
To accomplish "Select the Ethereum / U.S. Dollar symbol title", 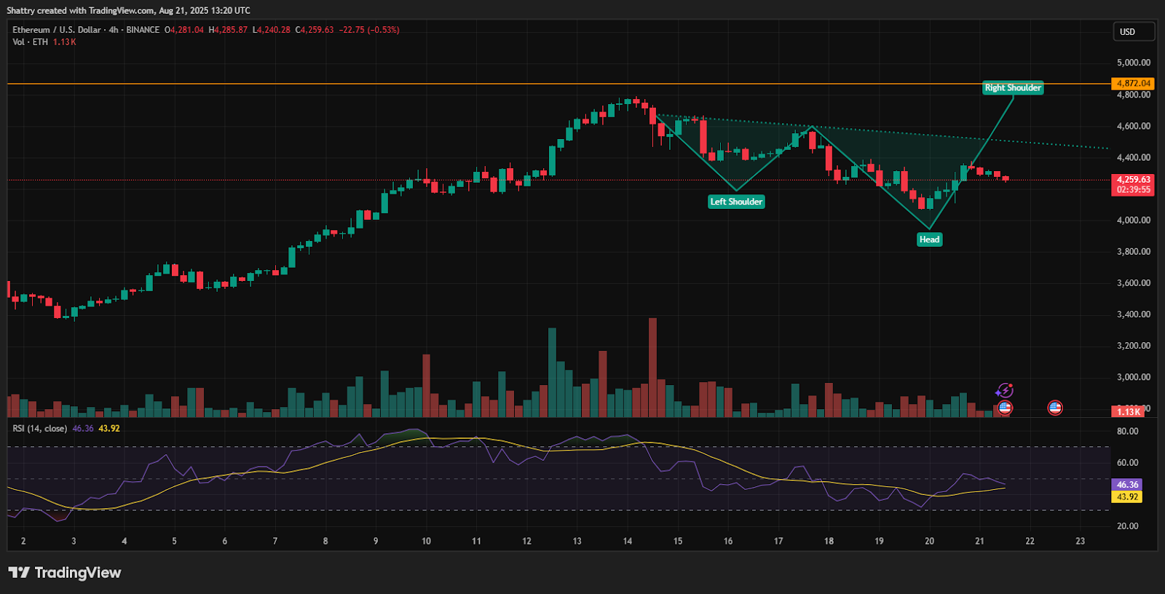I will (57, 30).
